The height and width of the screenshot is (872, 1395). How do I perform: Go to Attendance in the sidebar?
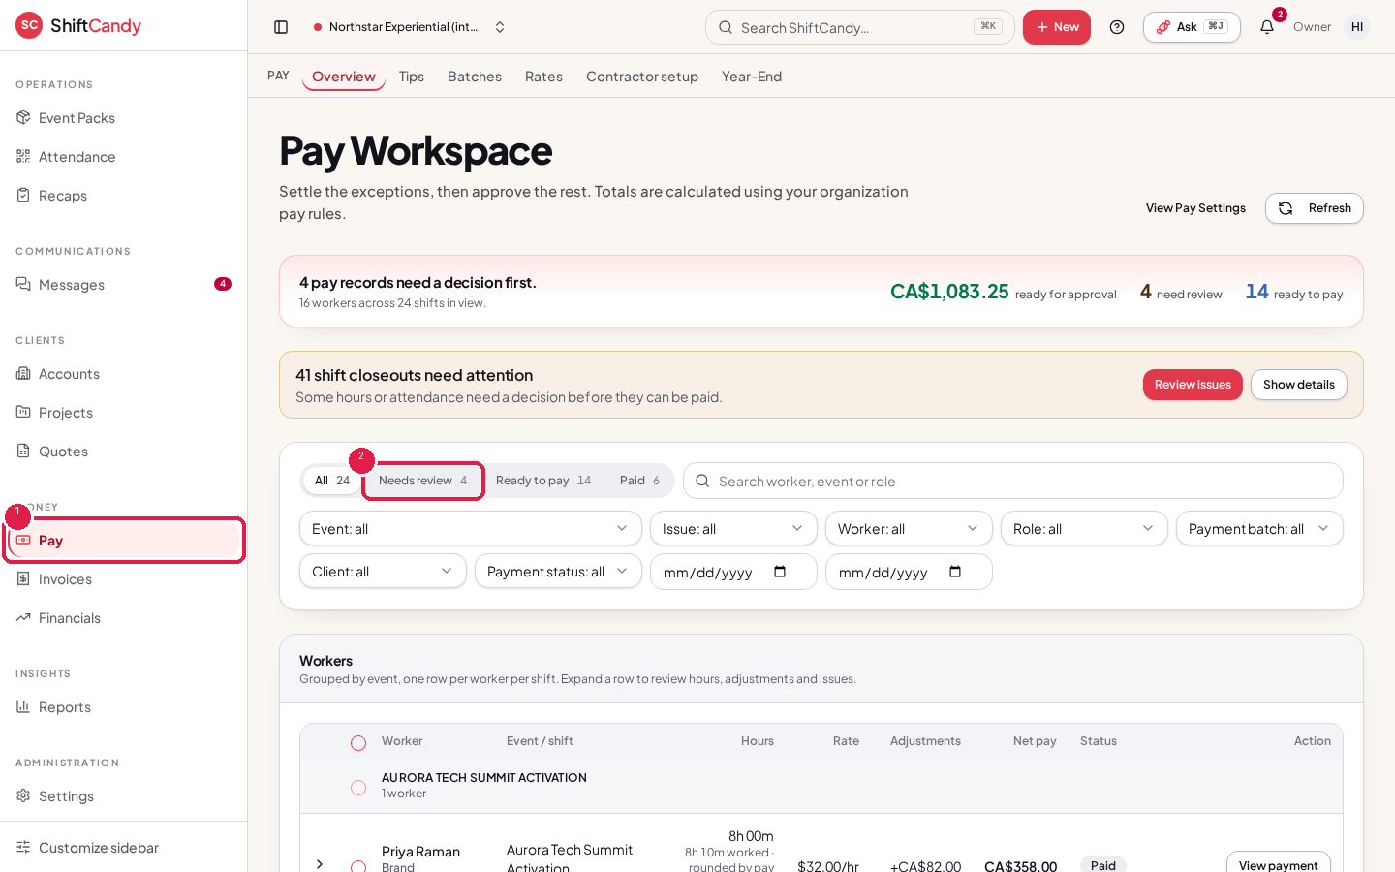(123, 157)
